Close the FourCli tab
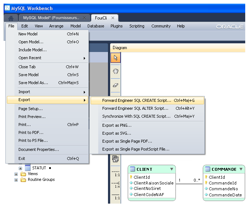This screenshot has height=213, width=251. click(113, 18)
